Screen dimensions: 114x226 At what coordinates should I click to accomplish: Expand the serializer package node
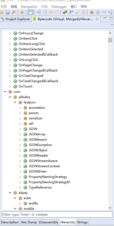[x=20, y=118]
